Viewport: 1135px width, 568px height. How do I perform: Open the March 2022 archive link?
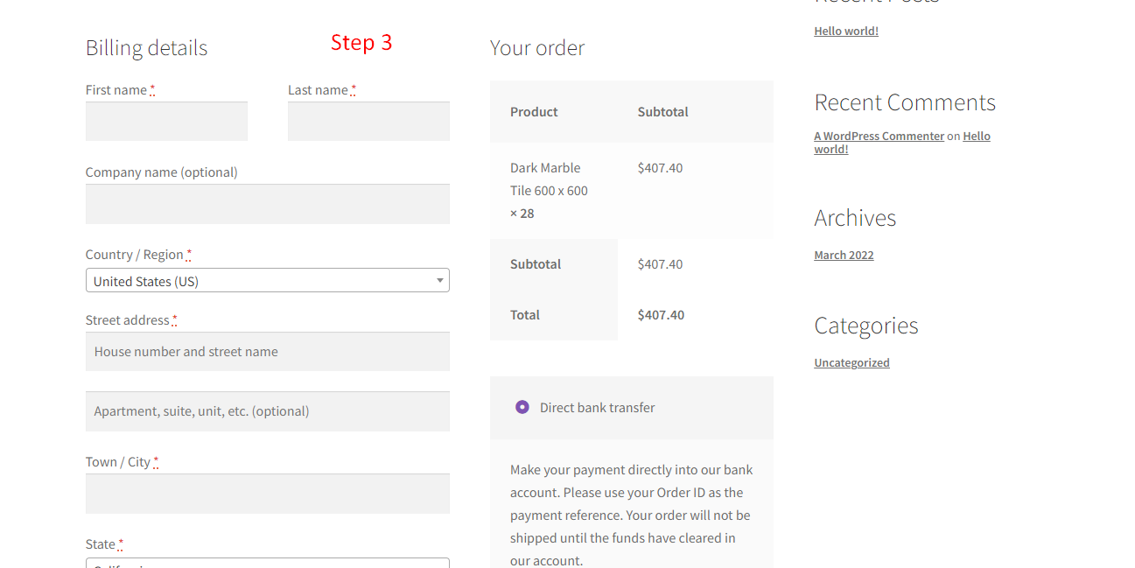[x=844, y=255]
